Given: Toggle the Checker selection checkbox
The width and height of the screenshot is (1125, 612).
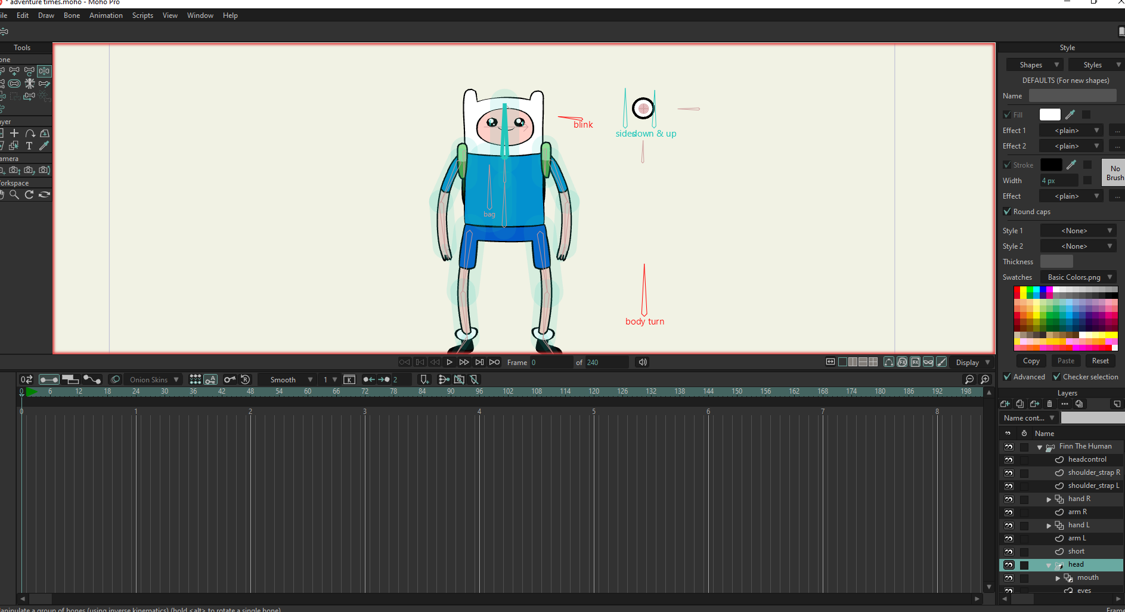Looking at the screenshot, I should tap(1057, 377).
